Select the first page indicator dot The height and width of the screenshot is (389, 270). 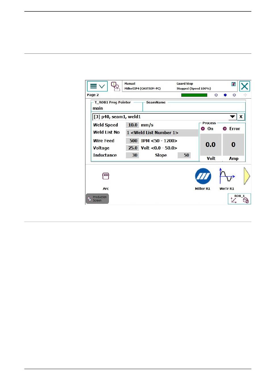pyautogui.click(x=216, y=95)
